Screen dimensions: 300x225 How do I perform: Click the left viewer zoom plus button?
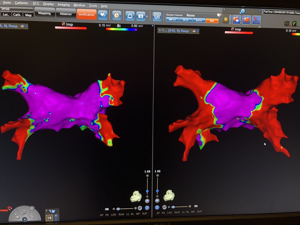147,175
